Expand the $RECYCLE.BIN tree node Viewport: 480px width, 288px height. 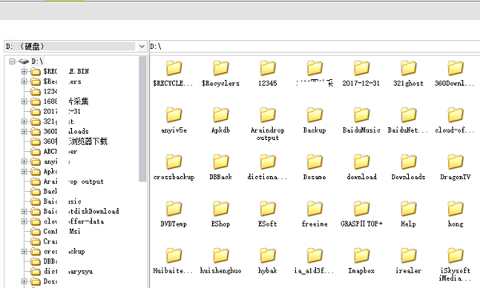(x=24, y=71)
